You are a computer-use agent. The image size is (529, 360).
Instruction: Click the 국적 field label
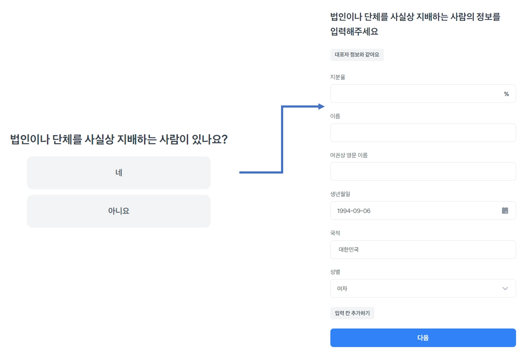point(335,233)
